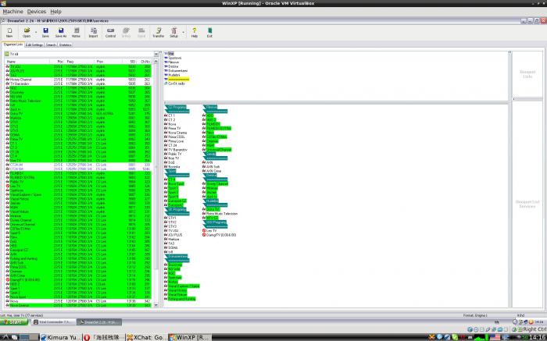547x341 pixels.
Task: Select CT 1 in bouquet services
Action: coord(171,115)
